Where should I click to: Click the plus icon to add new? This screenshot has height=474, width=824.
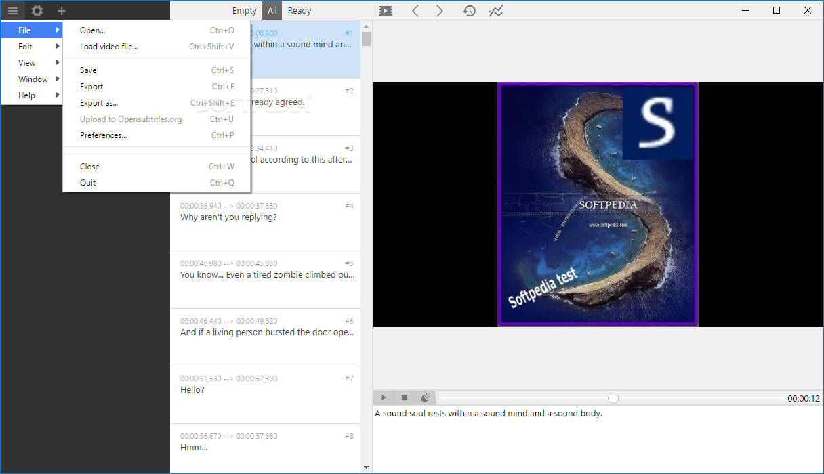[62, 11]
